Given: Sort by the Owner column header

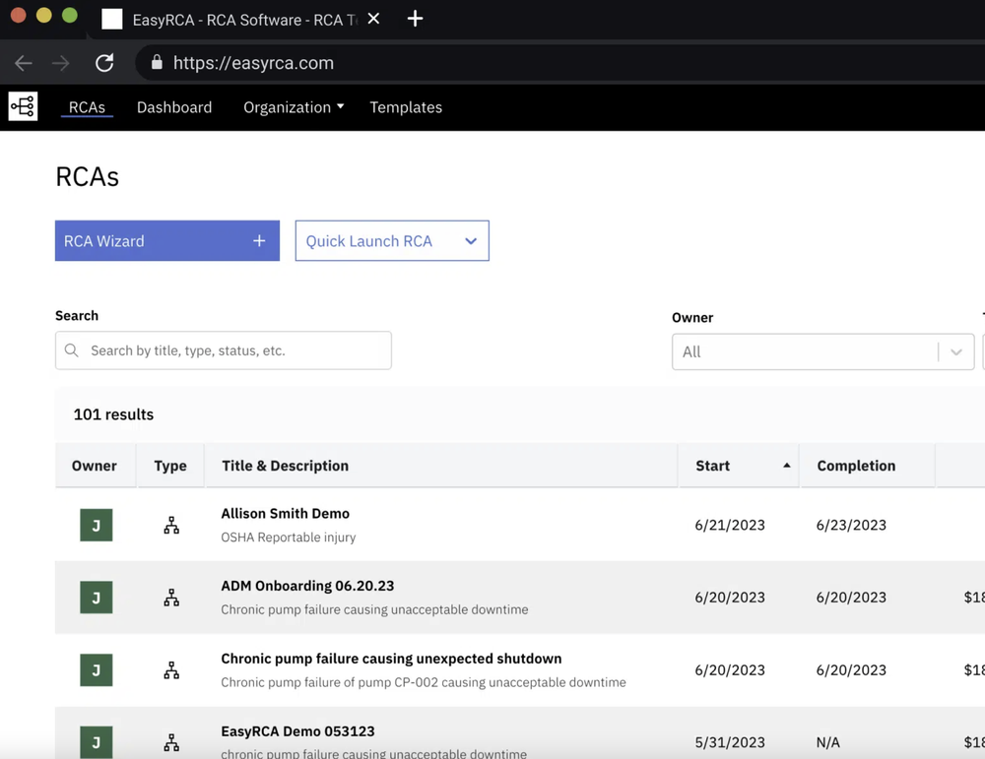Looking at the screenshot, I should [95, 466].
